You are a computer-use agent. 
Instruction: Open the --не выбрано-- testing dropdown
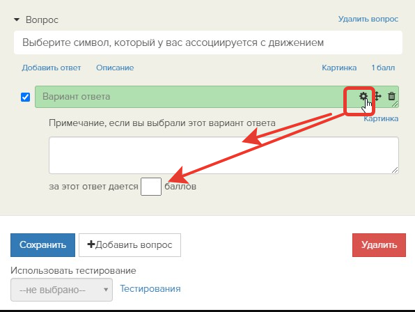(x=61, y=290)
